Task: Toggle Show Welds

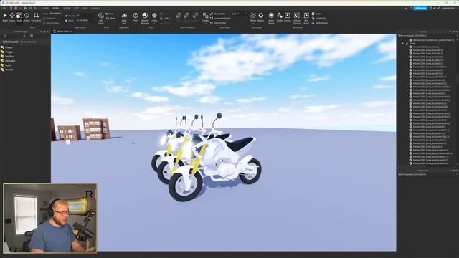Action: click(x=218, y=14)
